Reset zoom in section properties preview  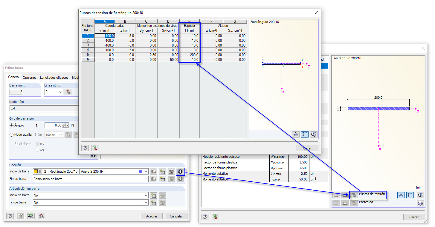(x=420, y=195)
